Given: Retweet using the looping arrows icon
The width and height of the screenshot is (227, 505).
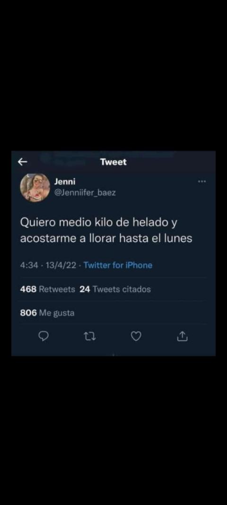Looking at the screenshot, I should (90, 337).
